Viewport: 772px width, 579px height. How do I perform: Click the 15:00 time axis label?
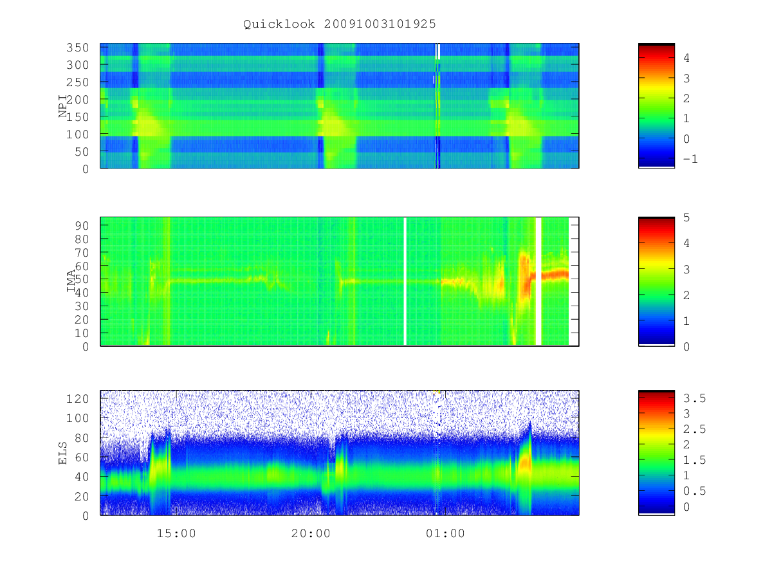[x=176, y=533]
